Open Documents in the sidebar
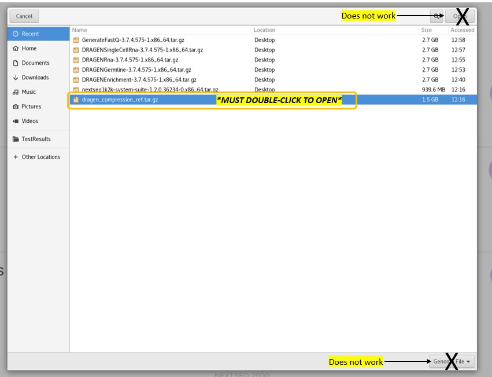 click(x=35, y=63)
